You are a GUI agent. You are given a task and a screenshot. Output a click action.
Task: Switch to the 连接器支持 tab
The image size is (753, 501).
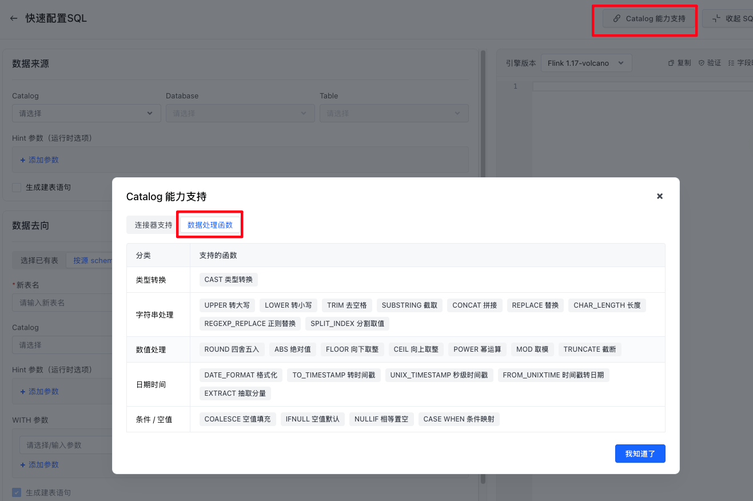click(153, 225)
